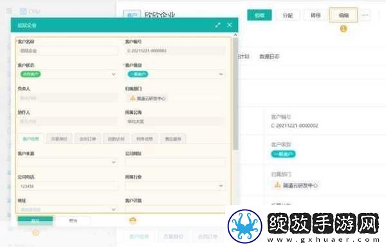
Task: Open faded 方案报价 tab below the dialog
Action: (x=173, y=237)
